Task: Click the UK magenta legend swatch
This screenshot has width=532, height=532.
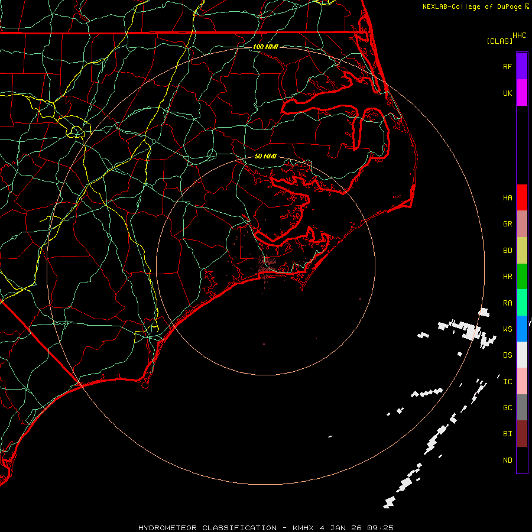Action: pyautogui.click(x=522, y=93)
